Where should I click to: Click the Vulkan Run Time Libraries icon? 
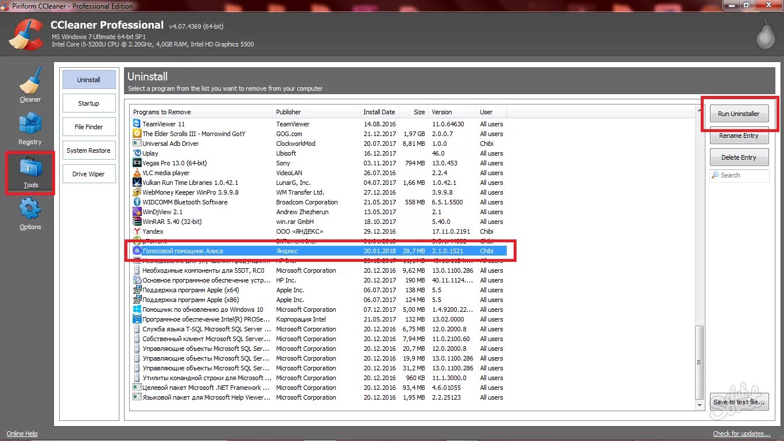click(x=137, y=183)
